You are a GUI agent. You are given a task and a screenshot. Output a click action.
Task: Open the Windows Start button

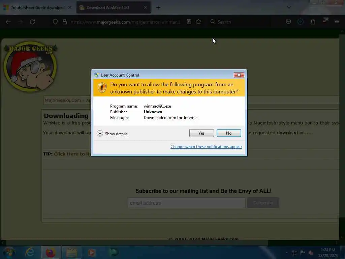[x=9, y=252]
